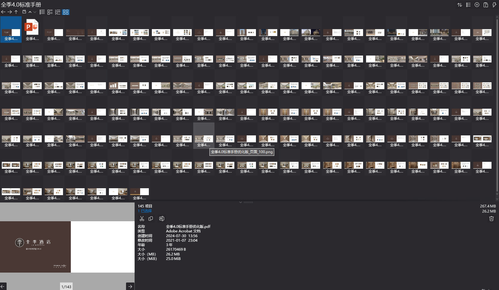Switch to detailed tree list view
499x290 pixels.
58,12
